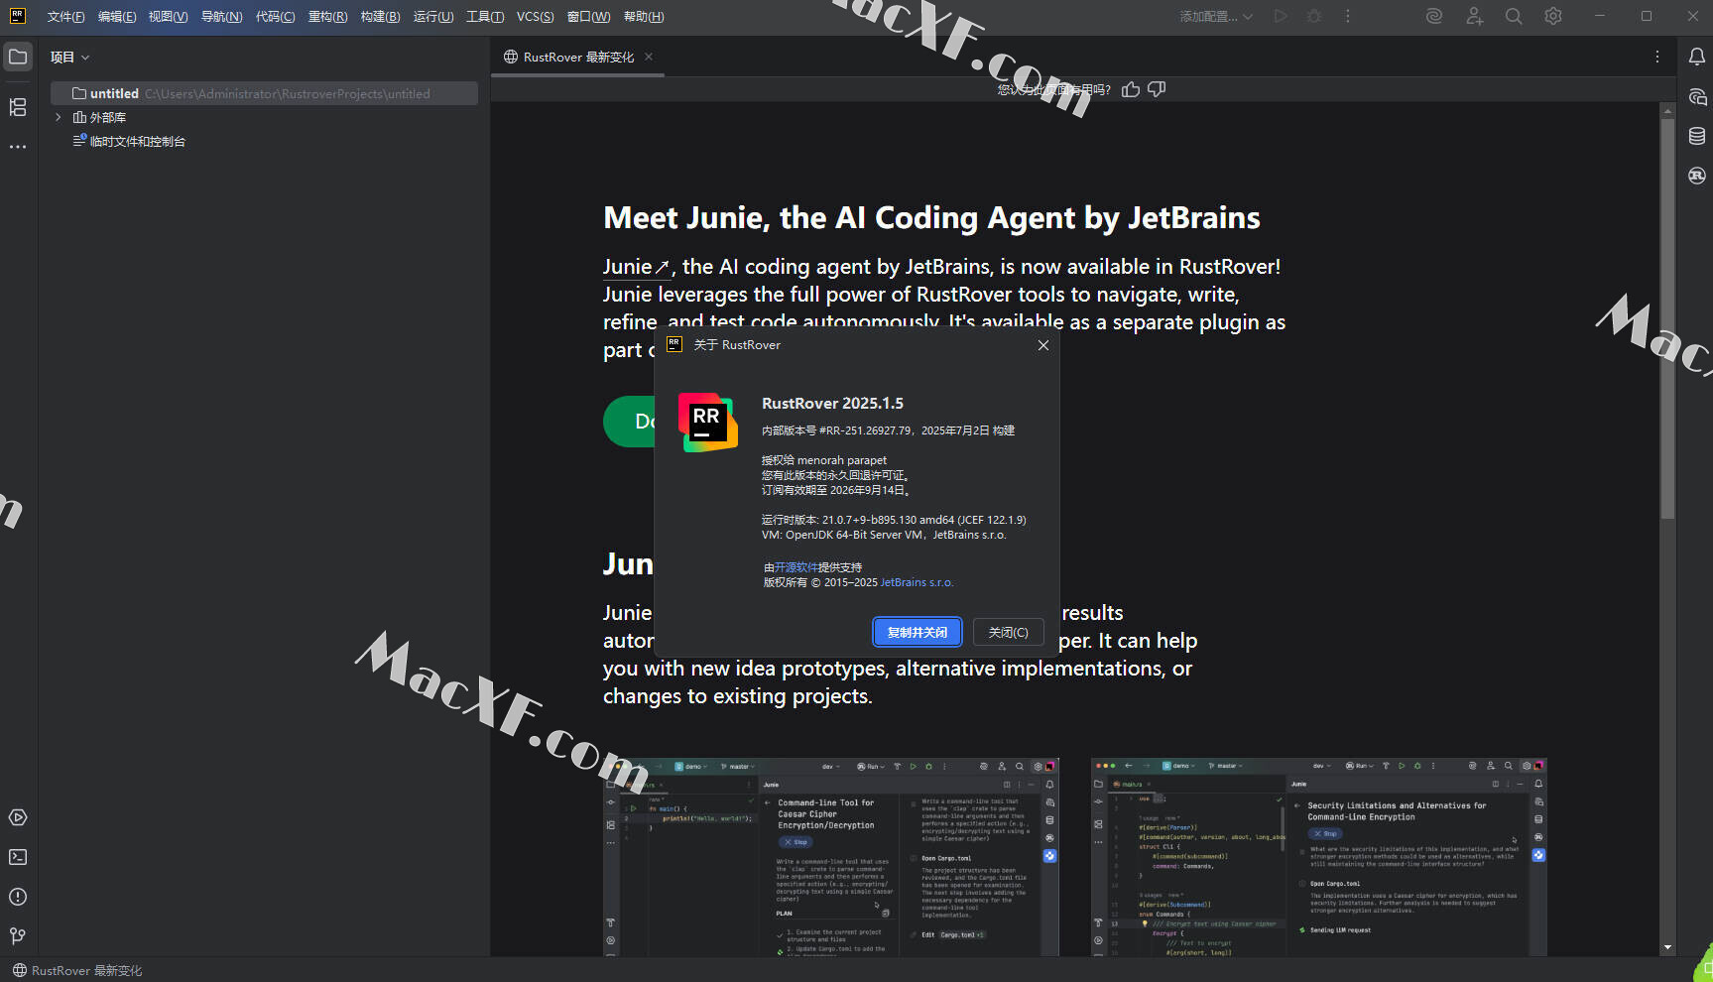Click thumbs up feedback icon
Image resolution: width=1713 pixels, height=982 pixels.
coord(1131,89)
